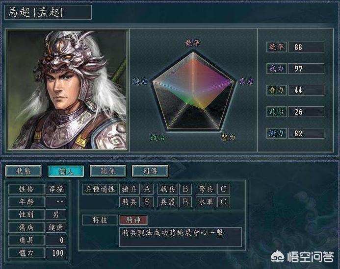Click the 槍兵 A aptitude grade

(x=147, y=189)
